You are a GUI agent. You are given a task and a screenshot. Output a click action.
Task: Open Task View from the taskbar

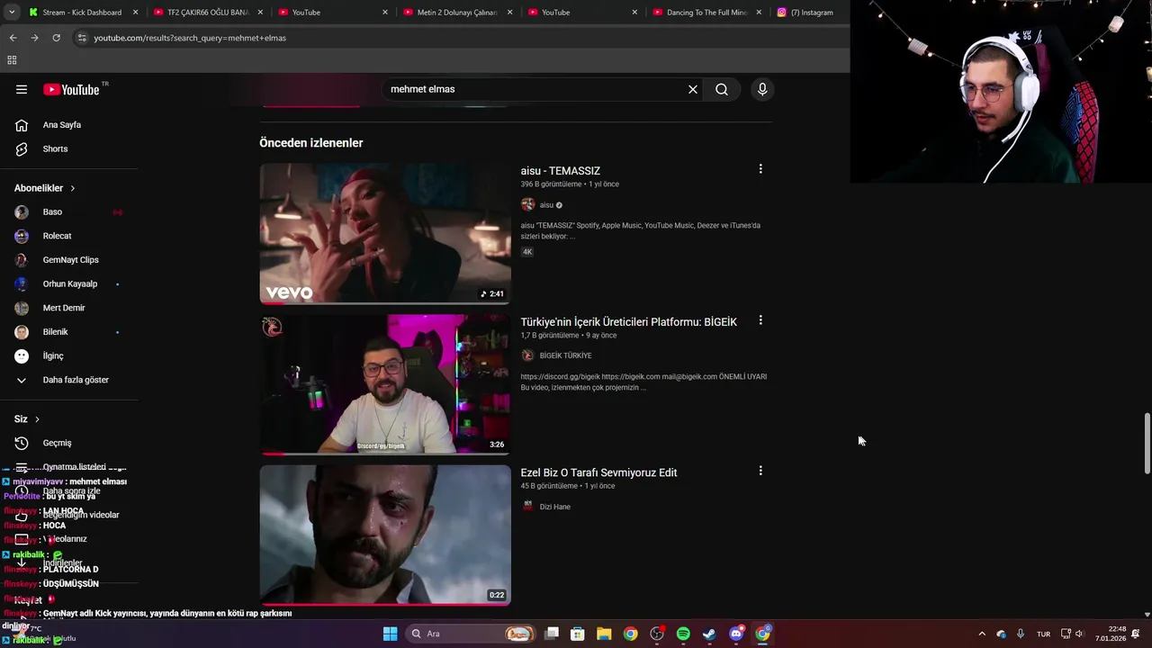pyautogui.click(x=552, y=634)
